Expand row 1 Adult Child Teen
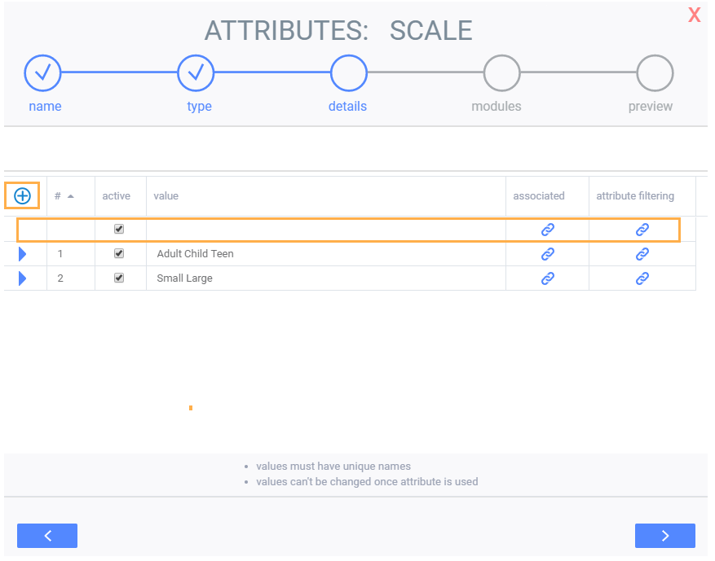 [x=22, y=254]
